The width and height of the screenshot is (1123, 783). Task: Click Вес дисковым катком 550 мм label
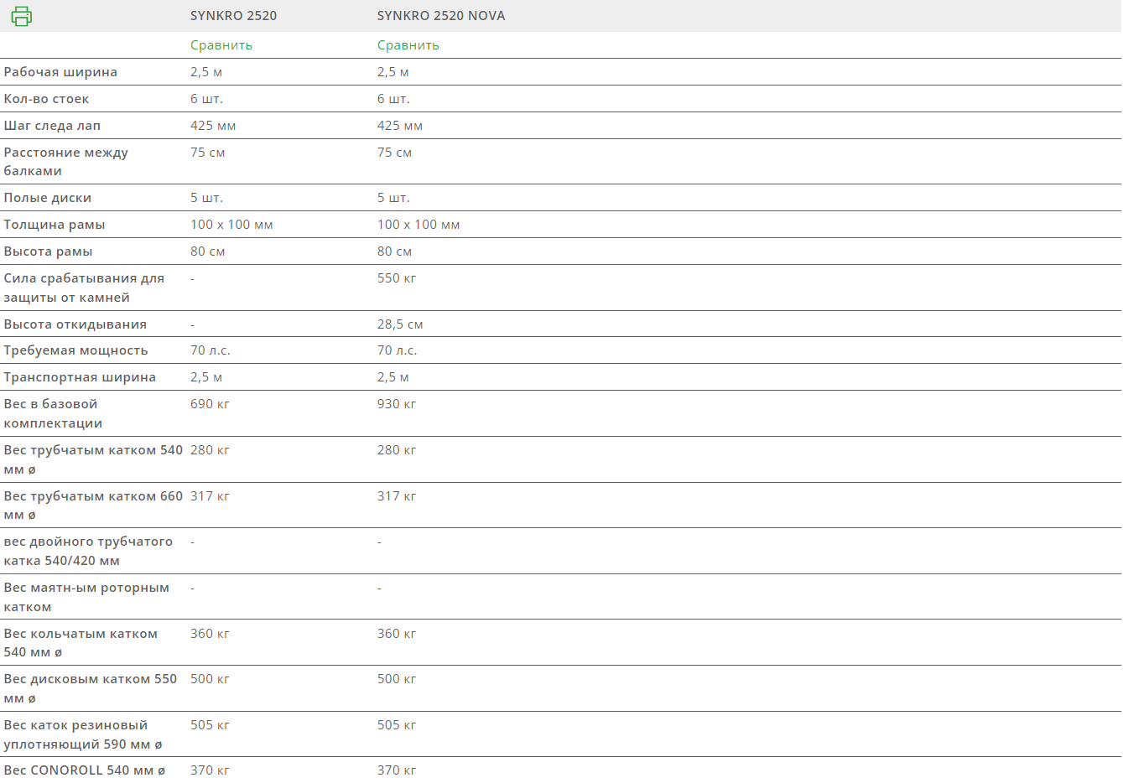(x=91, y=688)
